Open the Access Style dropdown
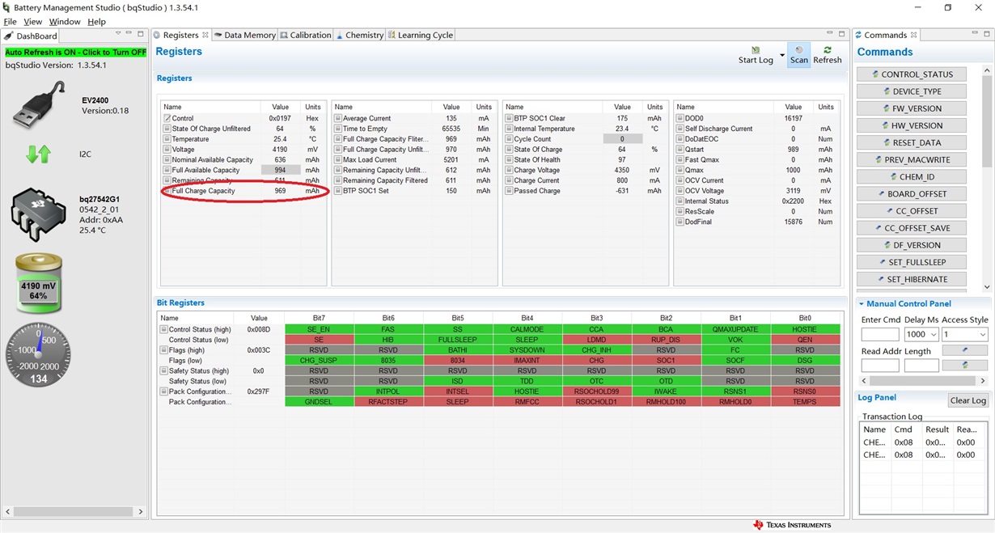Viewport: 995px width, 533px height. click(x=983, y=335)
